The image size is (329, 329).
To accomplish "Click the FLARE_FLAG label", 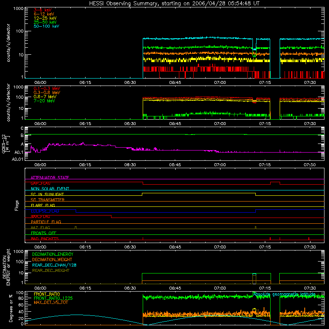I will pos(43,205).
